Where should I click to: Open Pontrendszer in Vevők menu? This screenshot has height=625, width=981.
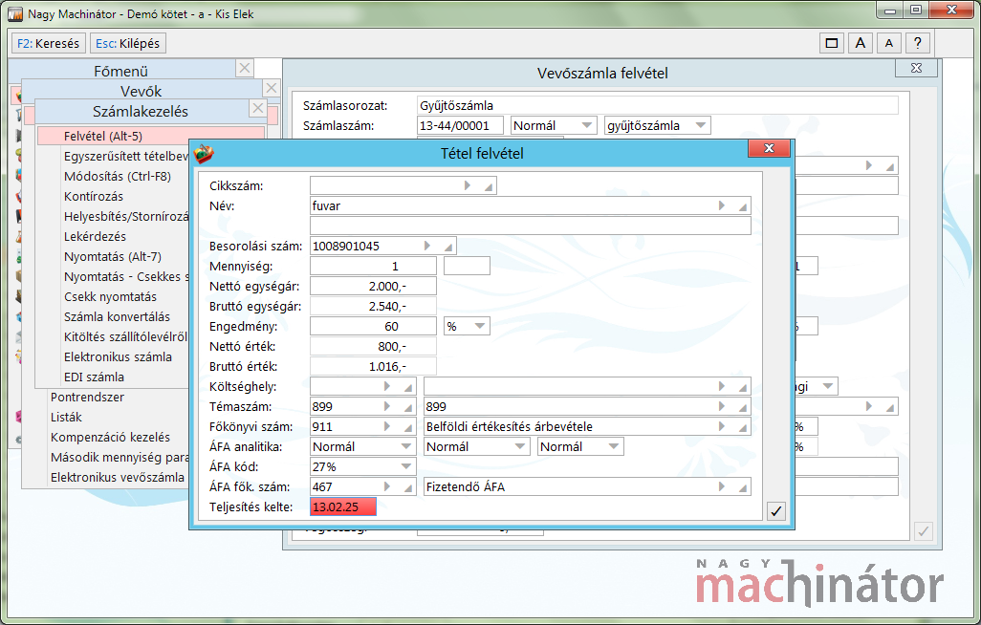click(x=87, y=397)
